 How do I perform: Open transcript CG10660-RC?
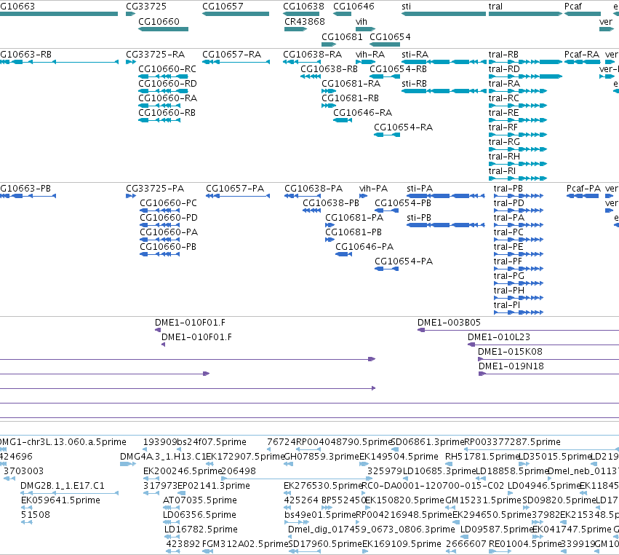pyautogui.click(x=167, y=68)
